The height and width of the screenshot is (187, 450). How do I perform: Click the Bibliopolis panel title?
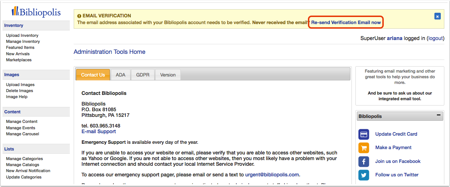click(370, 116)
